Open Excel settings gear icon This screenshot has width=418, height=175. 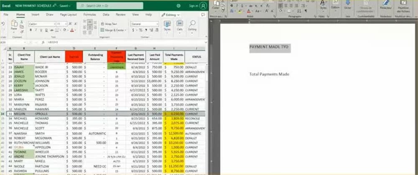pyautogui.click(x=178, y=6)
